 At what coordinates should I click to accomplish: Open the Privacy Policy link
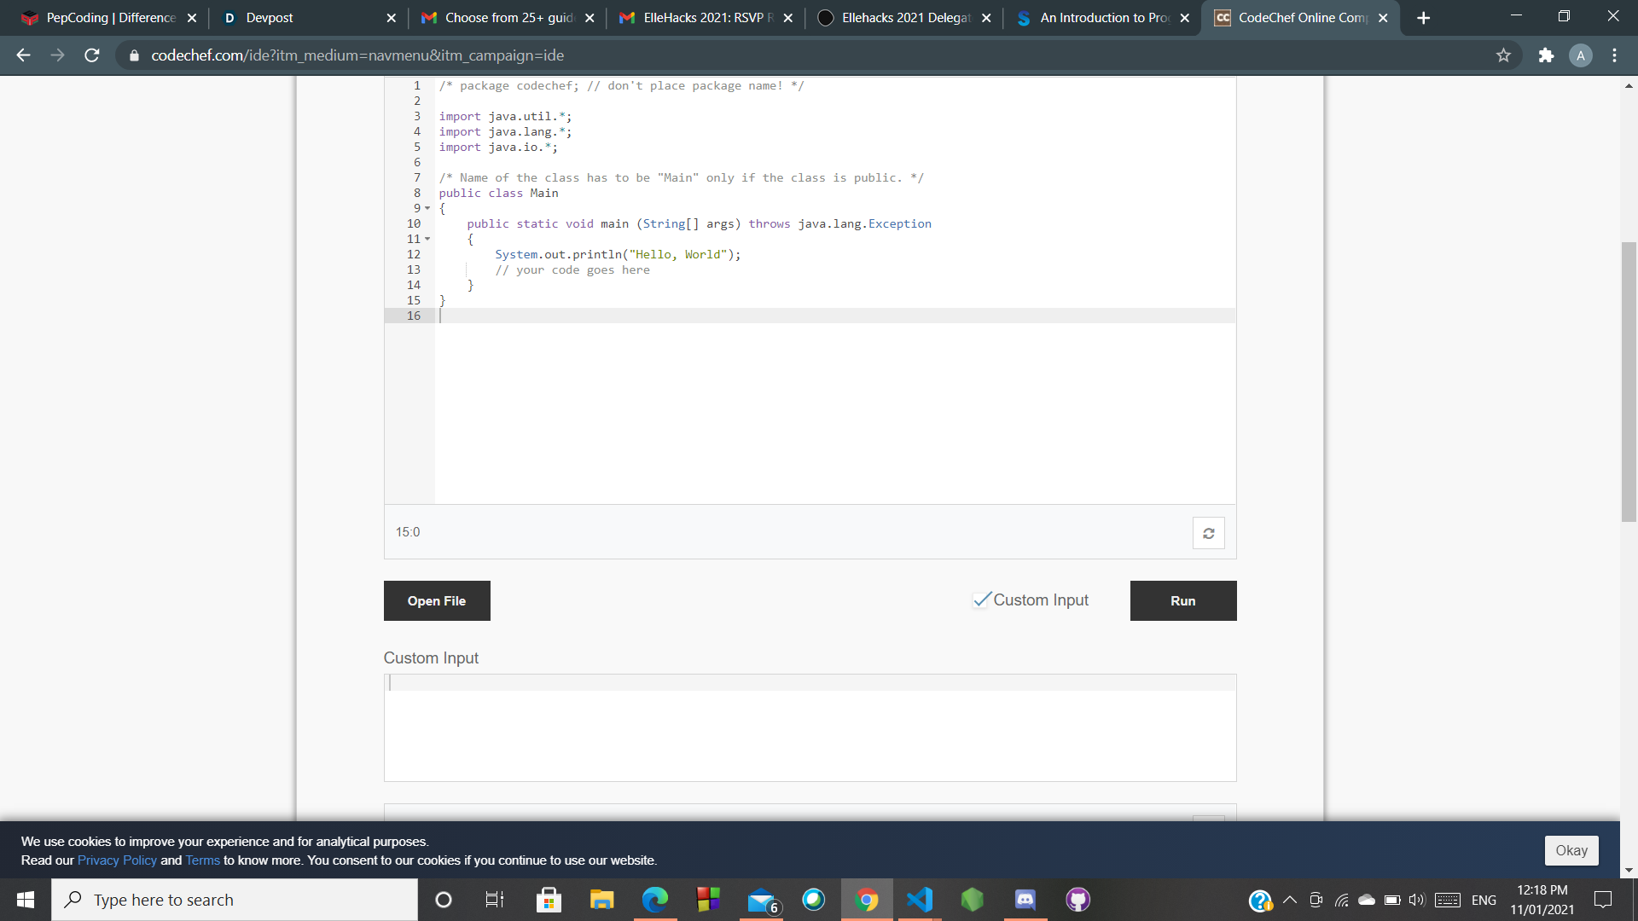pos(117,860)
